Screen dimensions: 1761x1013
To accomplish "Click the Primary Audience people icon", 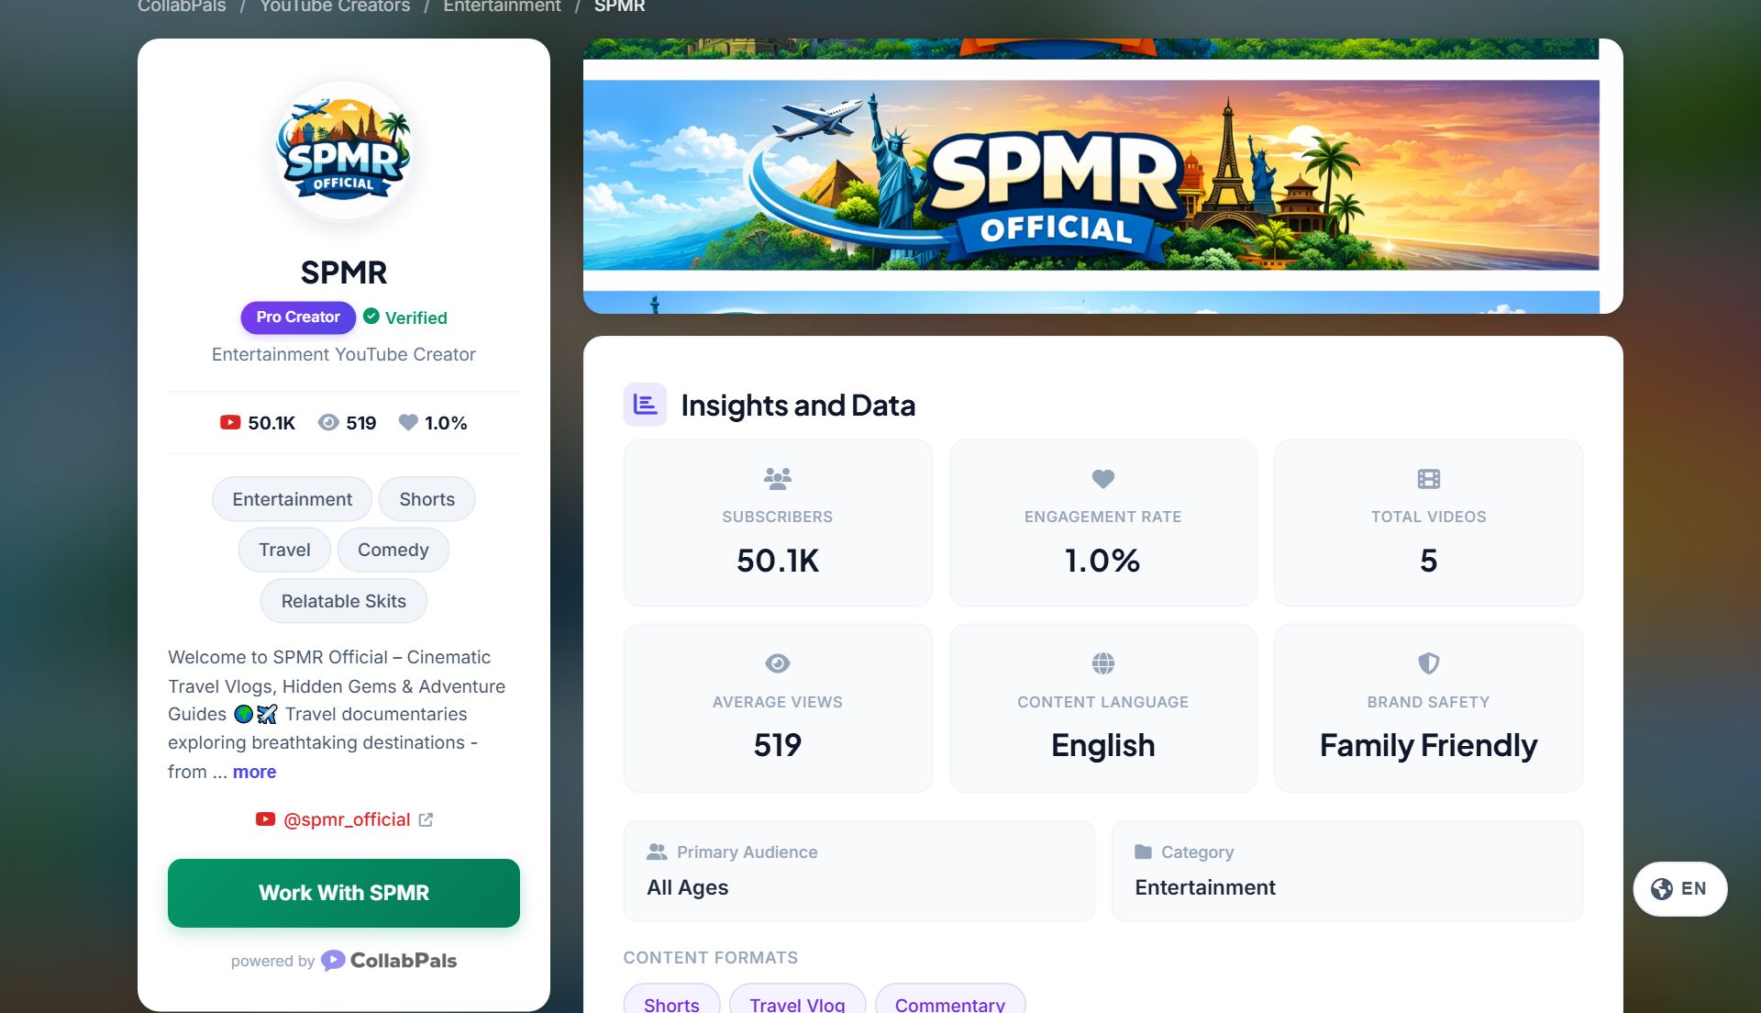I will [657, 852].
